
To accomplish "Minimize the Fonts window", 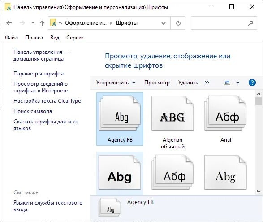I will (x=211, y=7).
